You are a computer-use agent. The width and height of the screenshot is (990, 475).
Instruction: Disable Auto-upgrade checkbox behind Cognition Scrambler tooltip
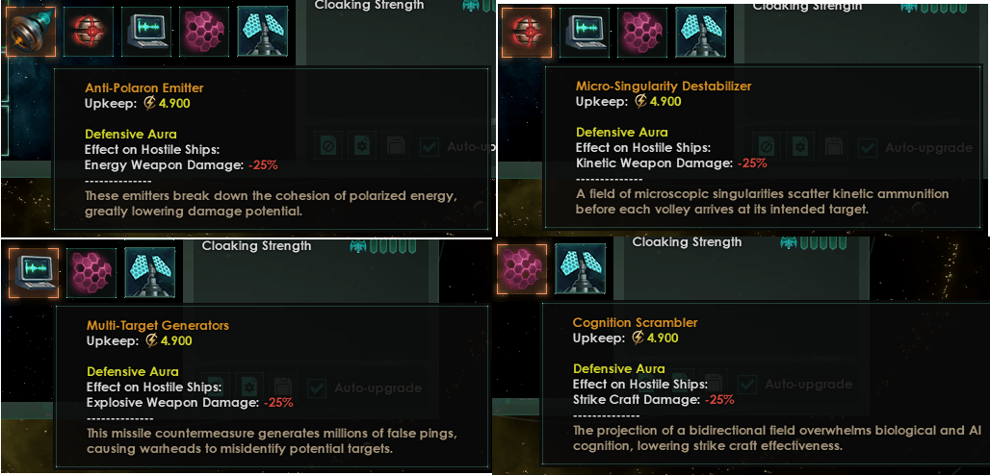pos(747,385)
